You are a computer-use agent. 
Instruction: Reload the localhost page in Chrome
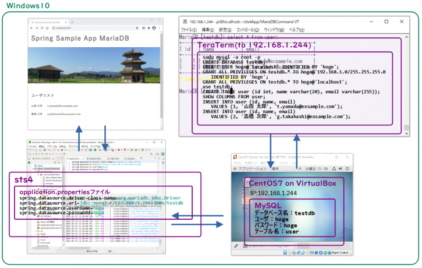pos(42,27)
